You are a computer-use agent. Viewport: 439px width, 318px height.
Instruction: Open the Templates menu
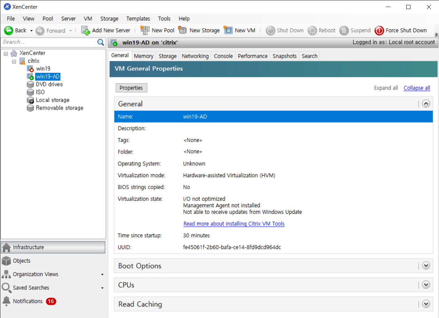138,19
